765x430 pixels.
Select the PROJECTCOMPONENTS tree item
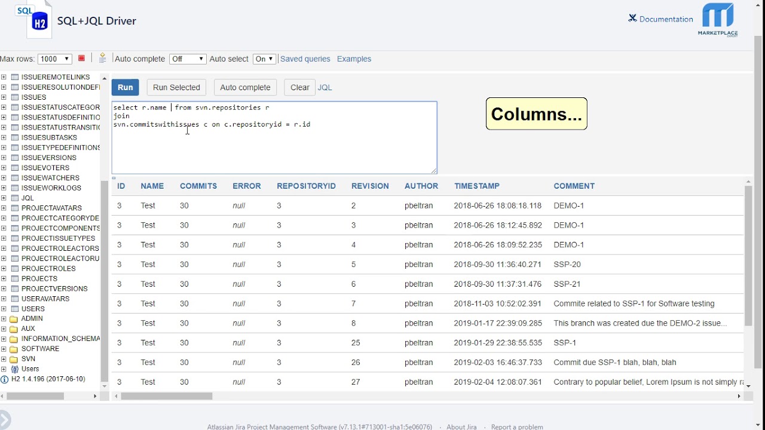(x=60, y=228)
